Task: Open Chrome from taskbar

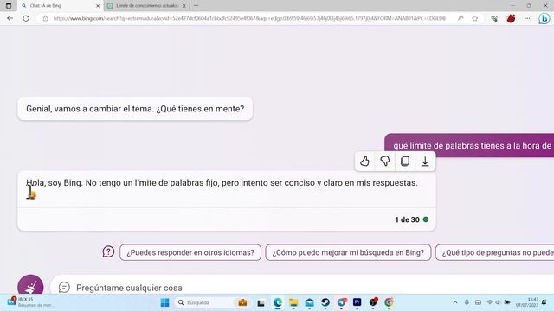Action: coord(389,302)
